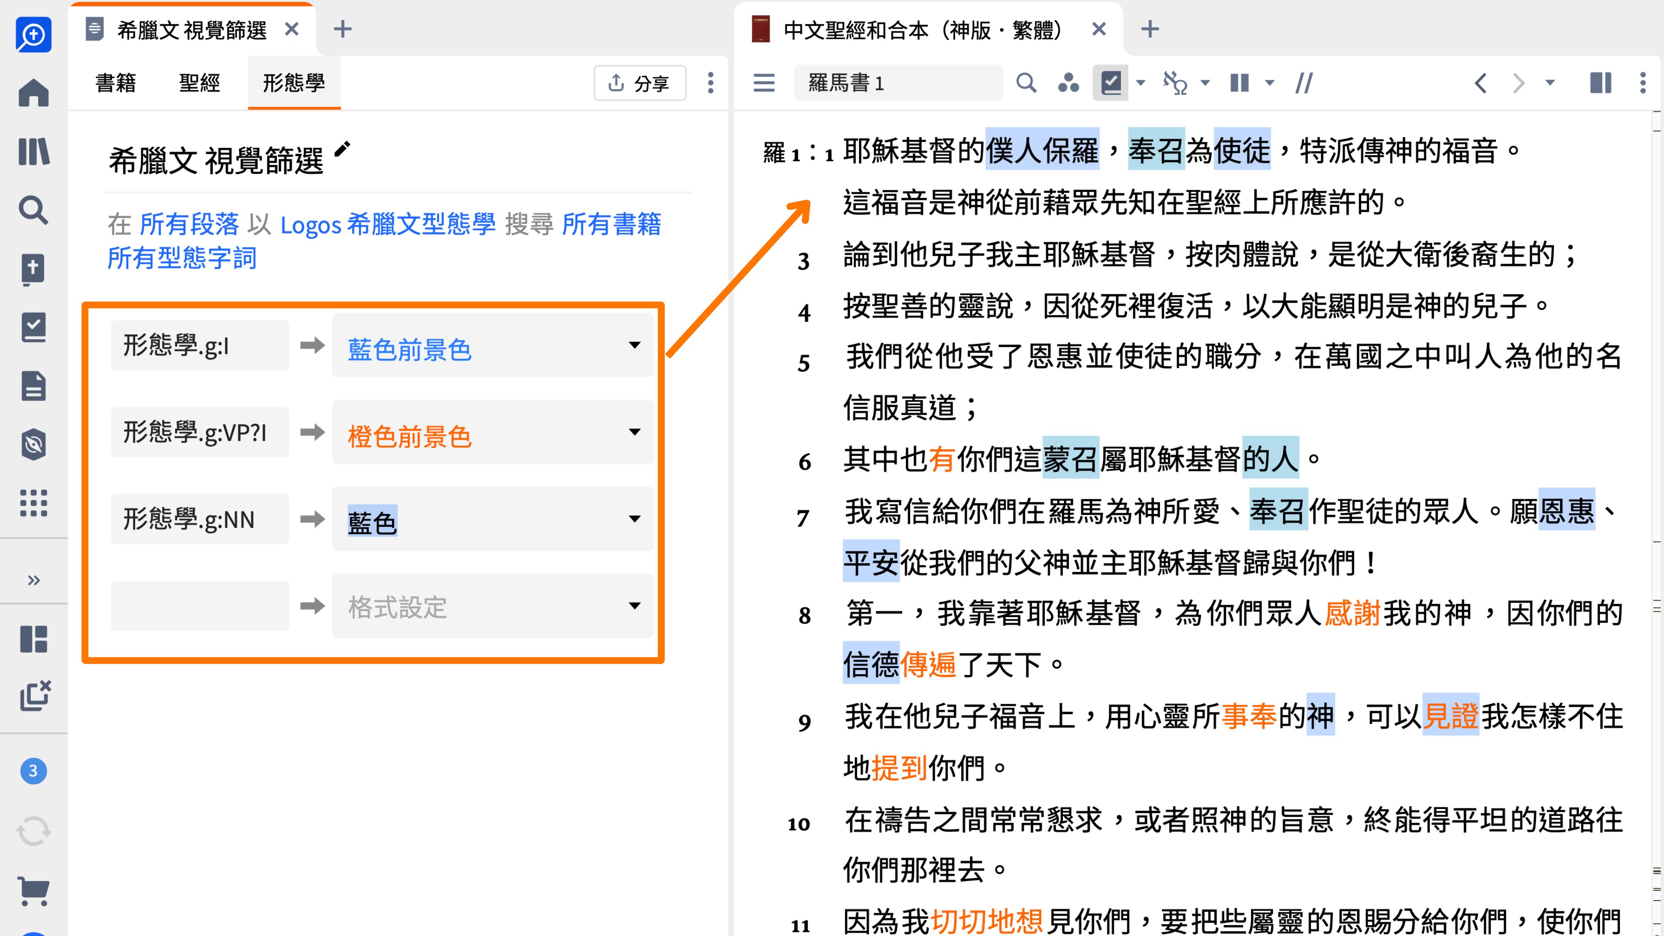Expand the sidebar with double chevron

pos(34,580)
